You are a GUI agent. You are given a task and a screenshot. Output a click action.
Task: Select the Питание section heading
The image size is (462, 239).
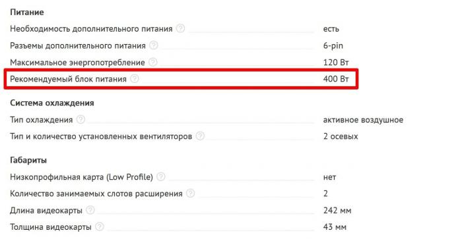[27, 13]
